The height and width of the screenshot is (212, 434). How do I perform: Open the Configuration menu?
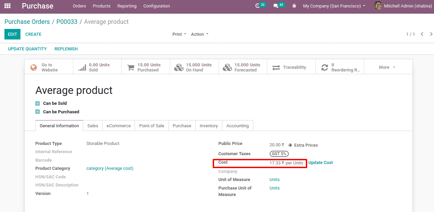point(156,6)
